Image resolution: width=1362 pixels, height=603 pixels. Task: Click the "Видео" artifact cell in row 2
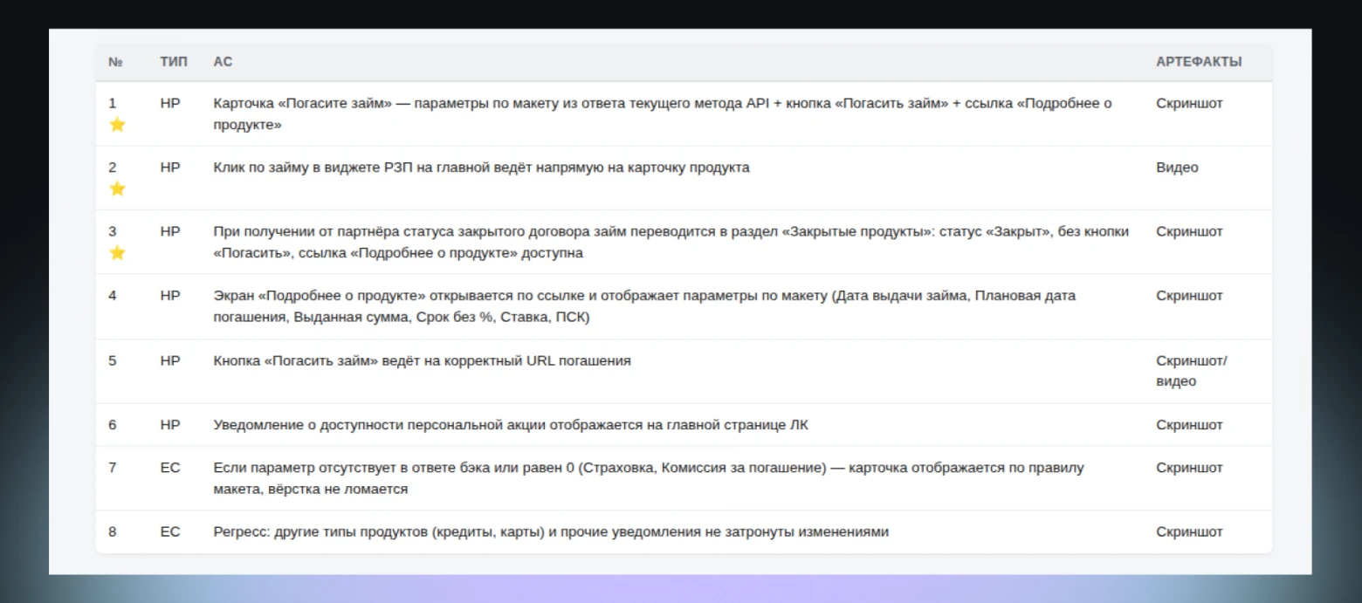[x=1177, y=168]
